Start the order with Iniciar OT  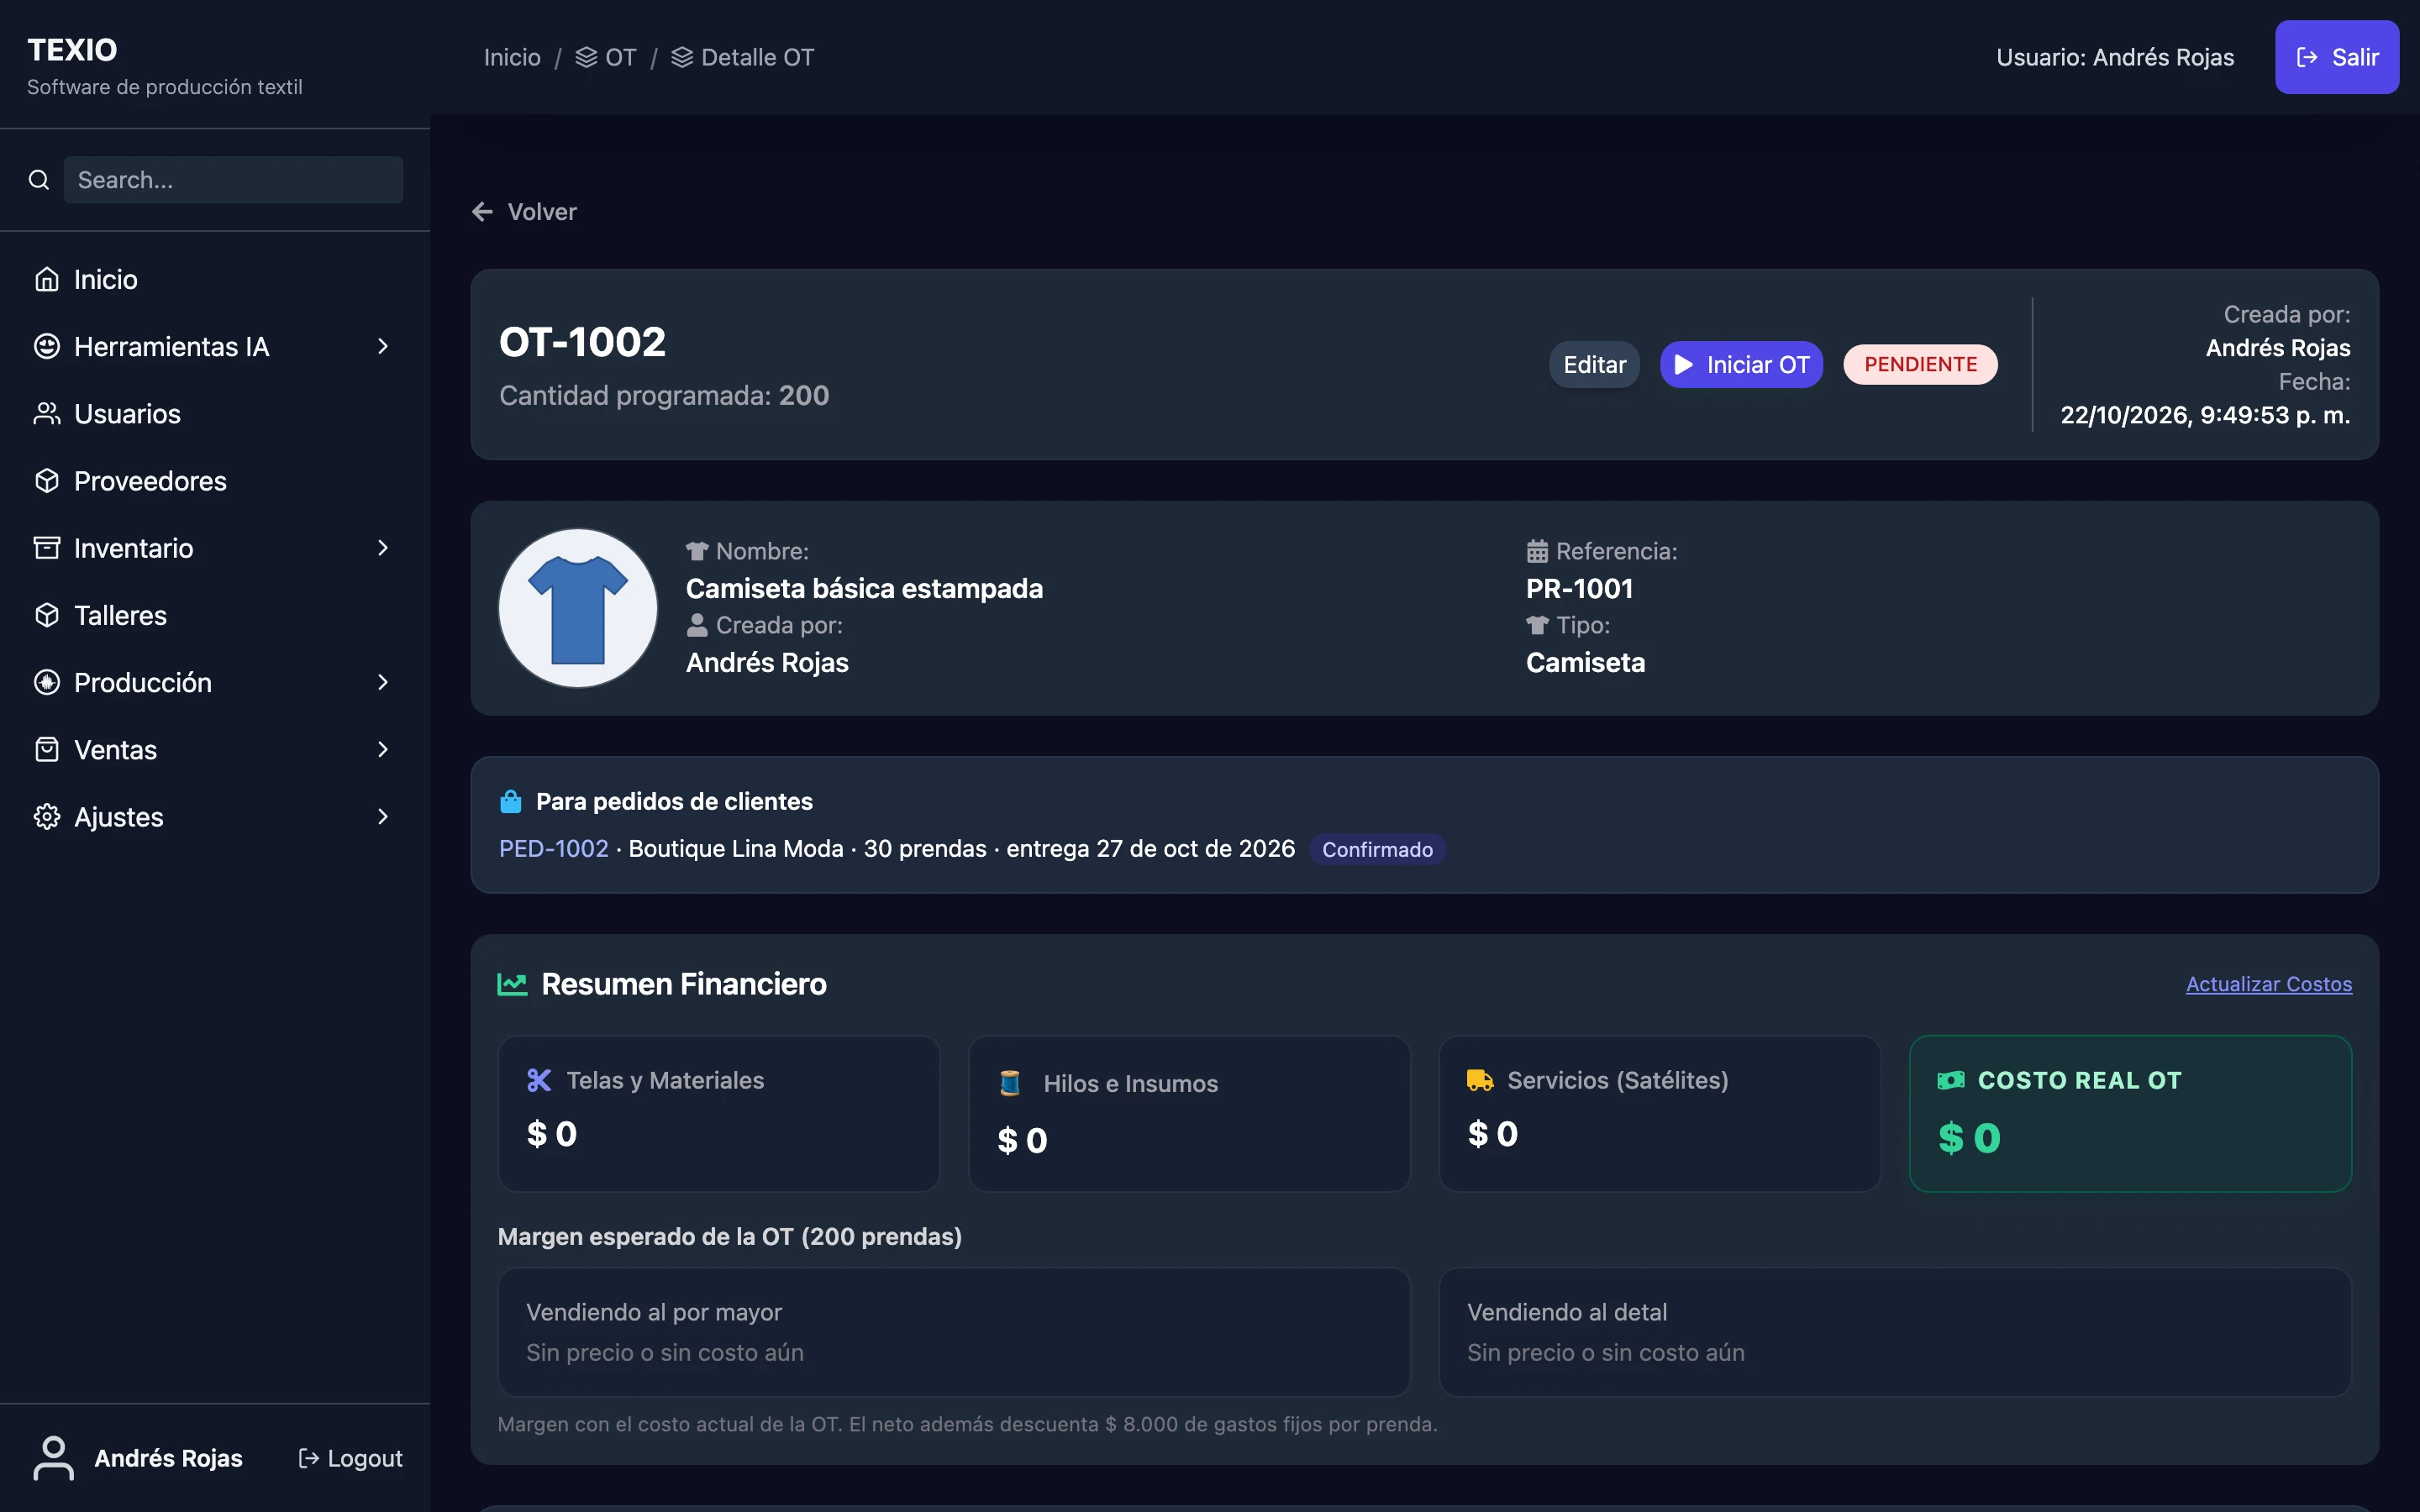click(1741, 364)
